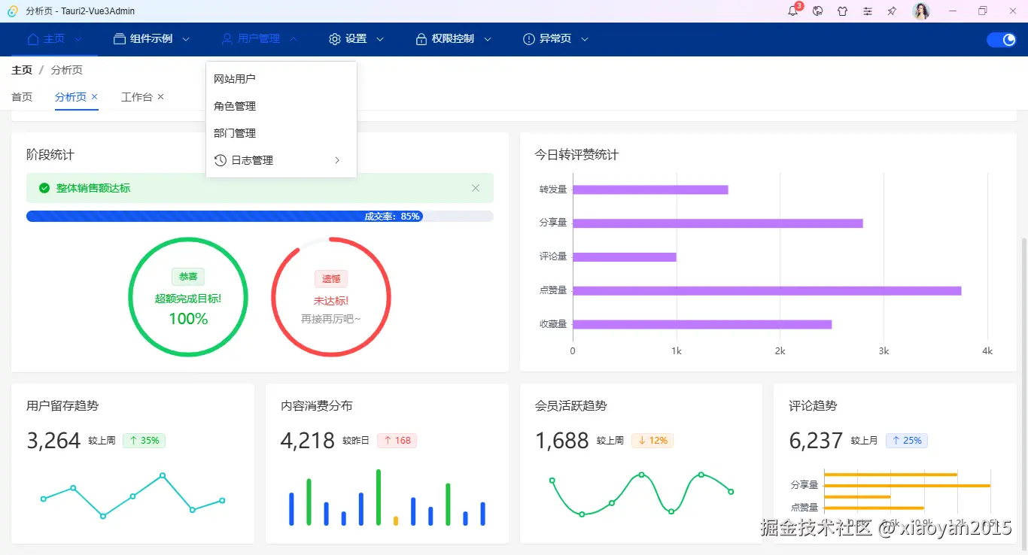Screen dimensions: 1028x555
Task: Click the 分享量 purple bar in chart
Action: point(718,223)
